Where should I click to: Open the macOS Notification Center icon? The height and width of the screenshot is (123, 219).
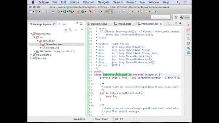click(x=185, y=2)
